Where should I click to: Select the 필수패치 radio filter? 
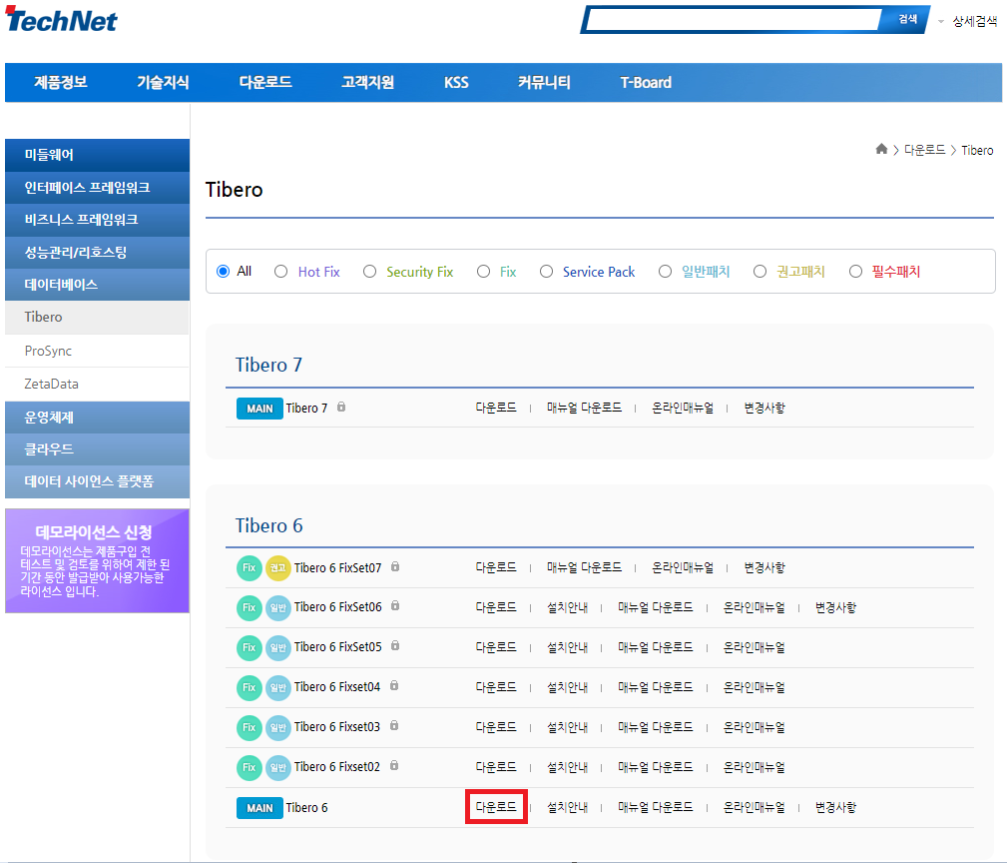[x=855, y=271]
